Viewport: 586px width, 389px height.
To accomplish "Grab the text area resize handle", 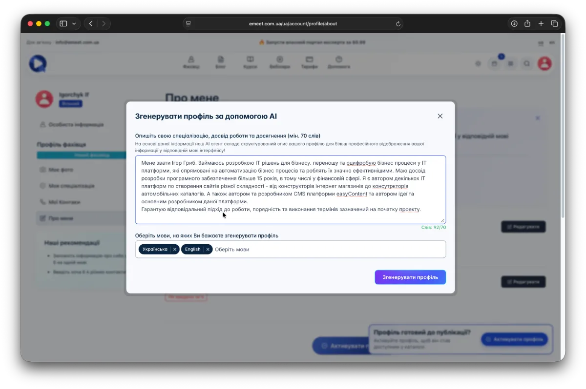I will [443, 221].
